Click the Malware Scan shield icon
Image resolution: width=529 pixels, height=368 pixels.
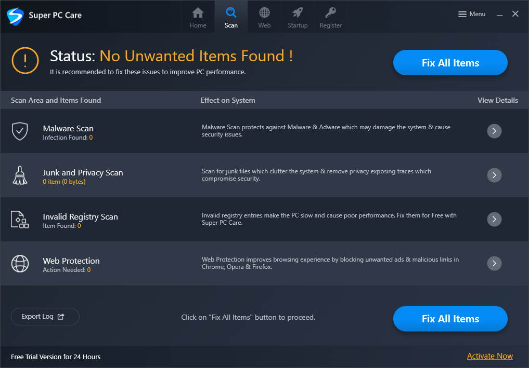pyautogui.click(x=20, y=131)
